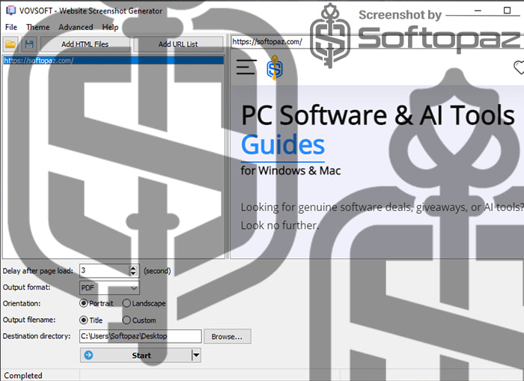This screenshot has width=524, height=381.
Task: Click the Softopaz shield logo in preview
Action: (x=275, y=68)
